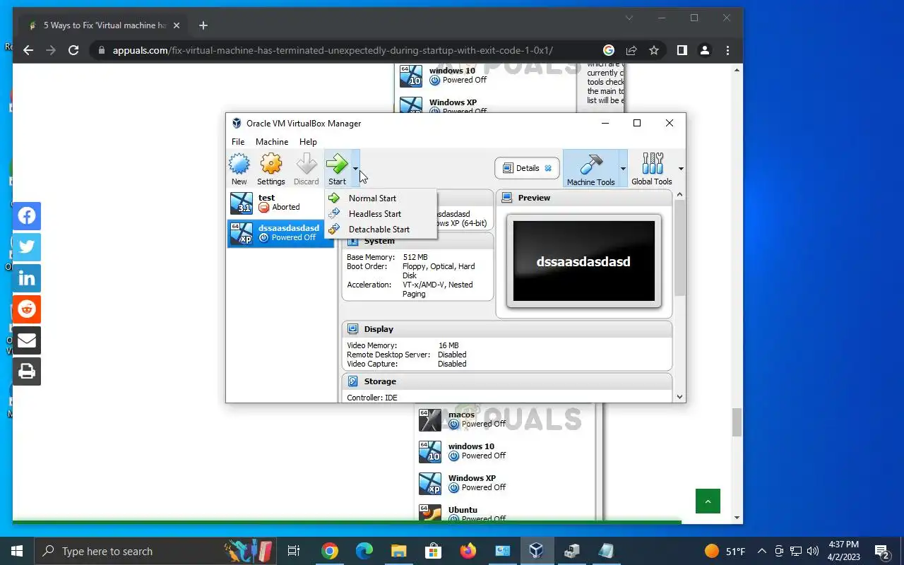Image resolution: width=904 pixels, height=565 pixels.
Task: Select the Machine Tools hammer icon
Action: [x=590, y=165]
